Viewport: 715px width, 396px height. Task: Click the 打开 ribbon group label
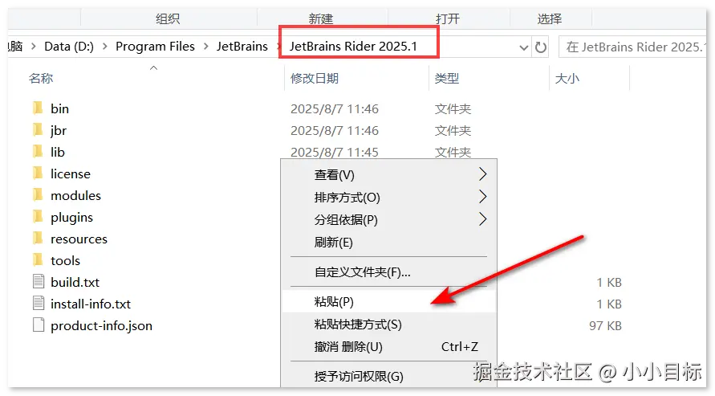(447, 18)
